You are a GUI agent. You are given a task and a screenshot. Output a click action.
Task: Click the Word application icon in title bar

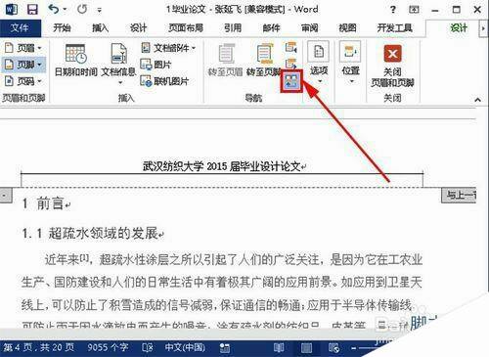[12, 9]
